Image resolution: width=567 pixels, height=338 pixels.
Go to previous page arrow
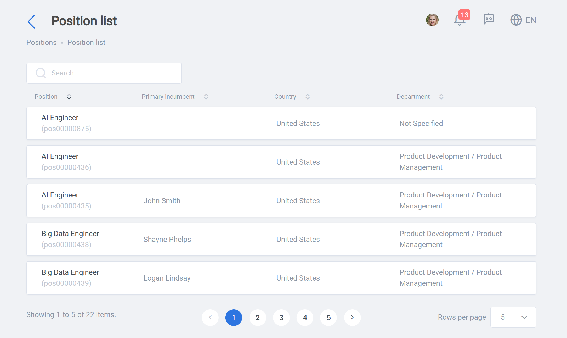click(210, 317)
